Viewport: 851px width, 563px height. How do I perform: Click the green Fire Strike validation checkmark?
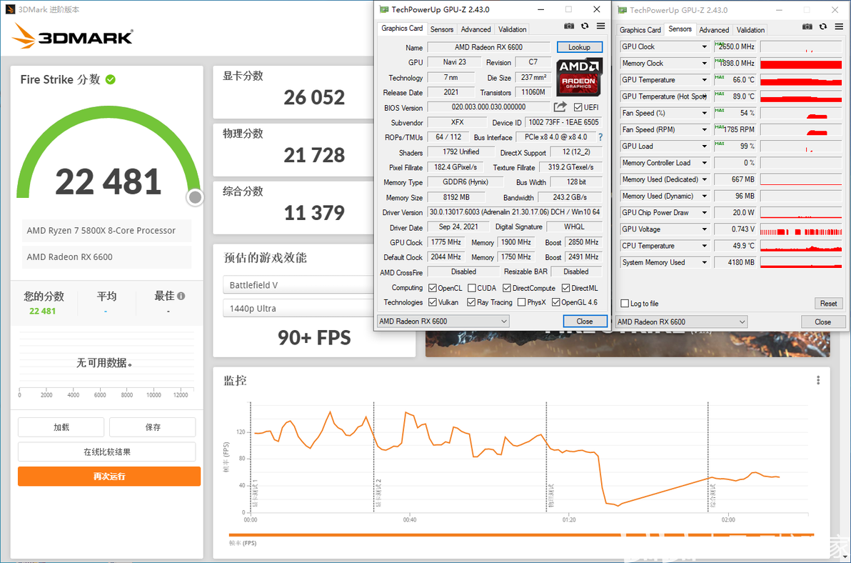111,79
